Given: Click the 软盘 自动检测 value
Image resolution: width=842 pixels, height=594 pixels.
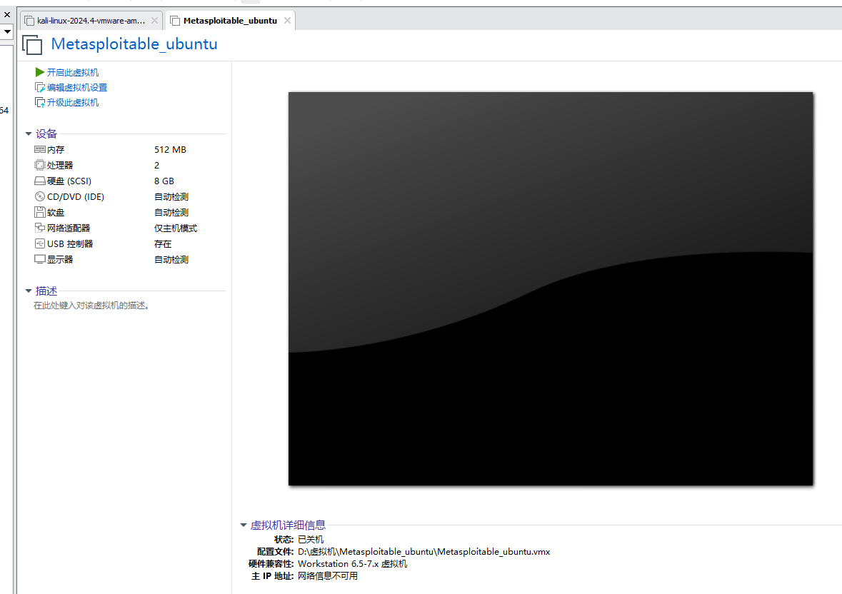Looking at the screenshot, I should pyautogui.click(x=171, y=213).
